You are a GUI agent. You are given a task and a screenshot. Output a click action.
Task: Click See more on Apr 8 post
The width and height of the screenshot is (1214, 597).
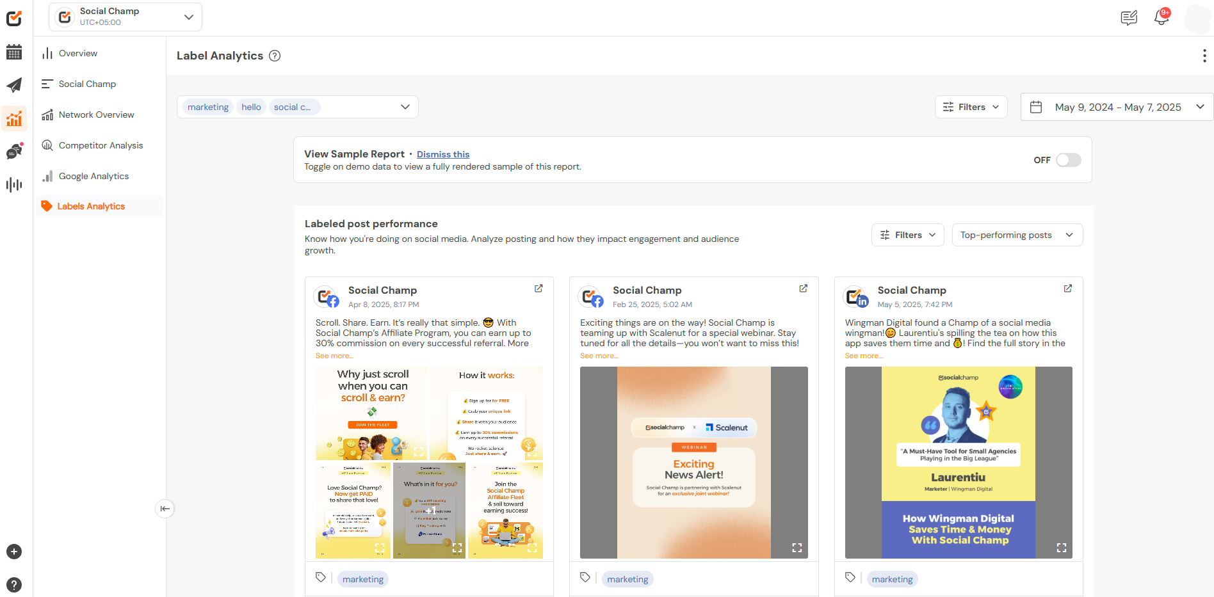[x=334, y=356]
